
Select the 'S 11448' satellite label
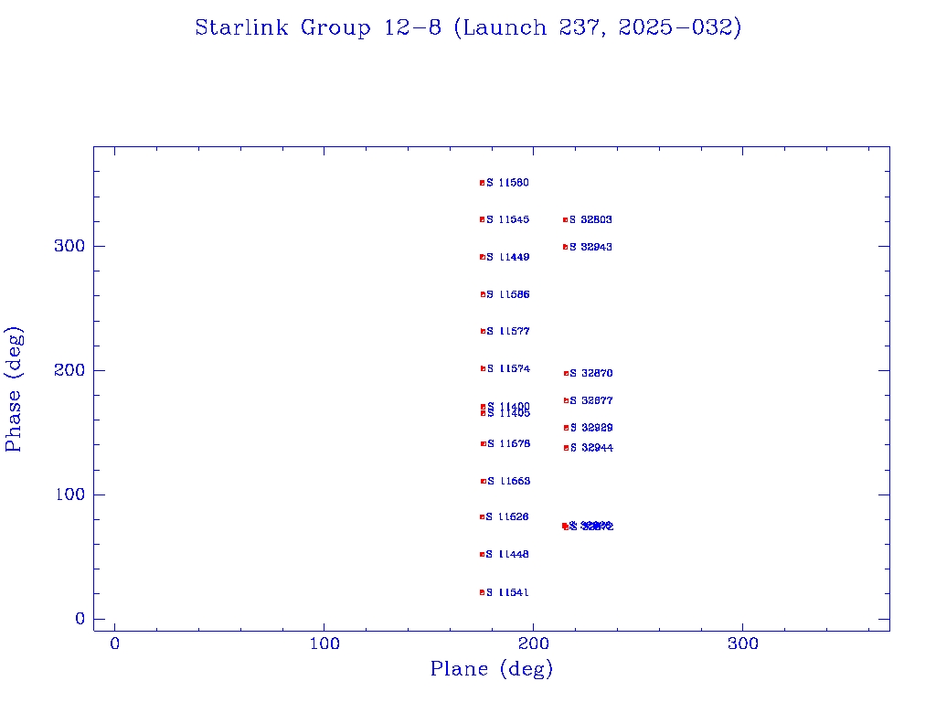[507, 555]
